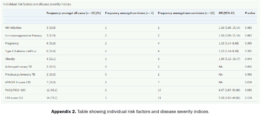The image size is (262, 117).
Task: Select the CXR score ≥12 row label
Action: click(14, 98)
